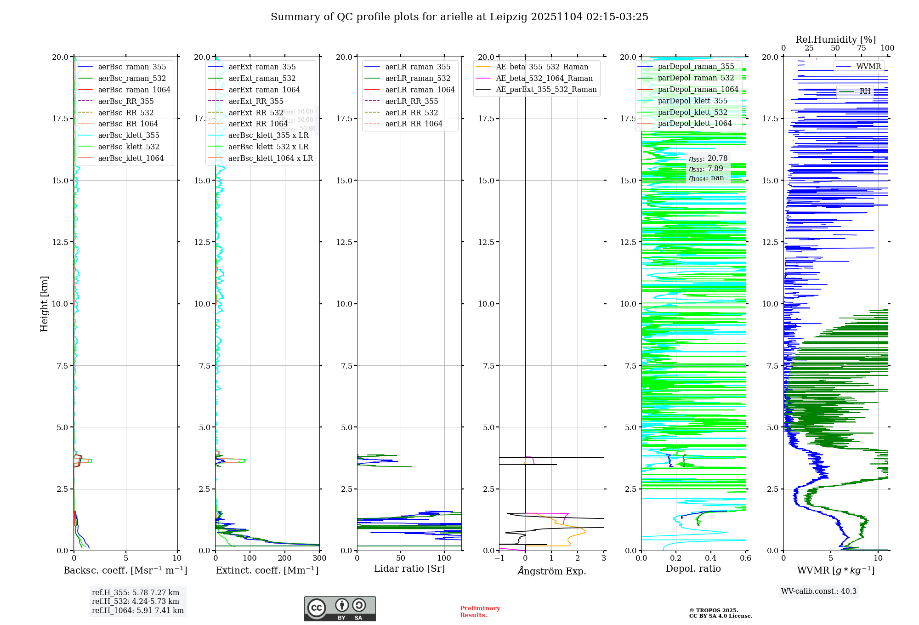Click the RH legend entry
919x625 pixels.
point(865,91)
